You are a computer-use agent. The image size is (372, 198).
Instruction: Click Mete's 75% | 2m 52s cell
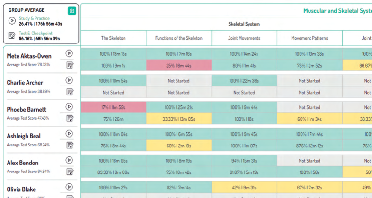310,65
